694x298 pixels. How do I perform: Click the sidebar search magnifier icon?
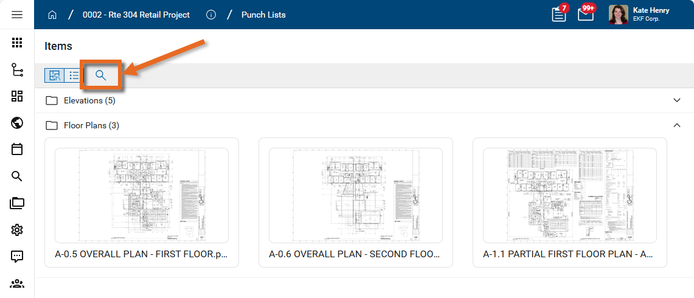click(17, 176)
